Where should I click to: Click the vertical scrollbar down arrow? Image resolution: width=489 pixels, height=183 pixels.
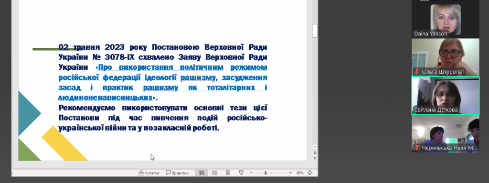[x=315, y=147]
